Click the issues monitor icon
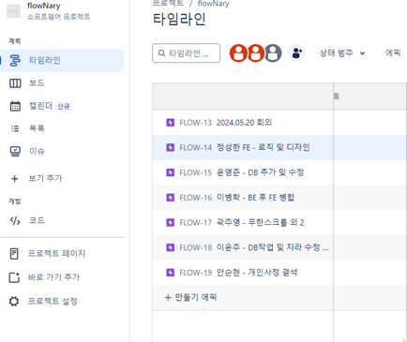The height and width of the screenshot is (342, 407). pos(15,152)
